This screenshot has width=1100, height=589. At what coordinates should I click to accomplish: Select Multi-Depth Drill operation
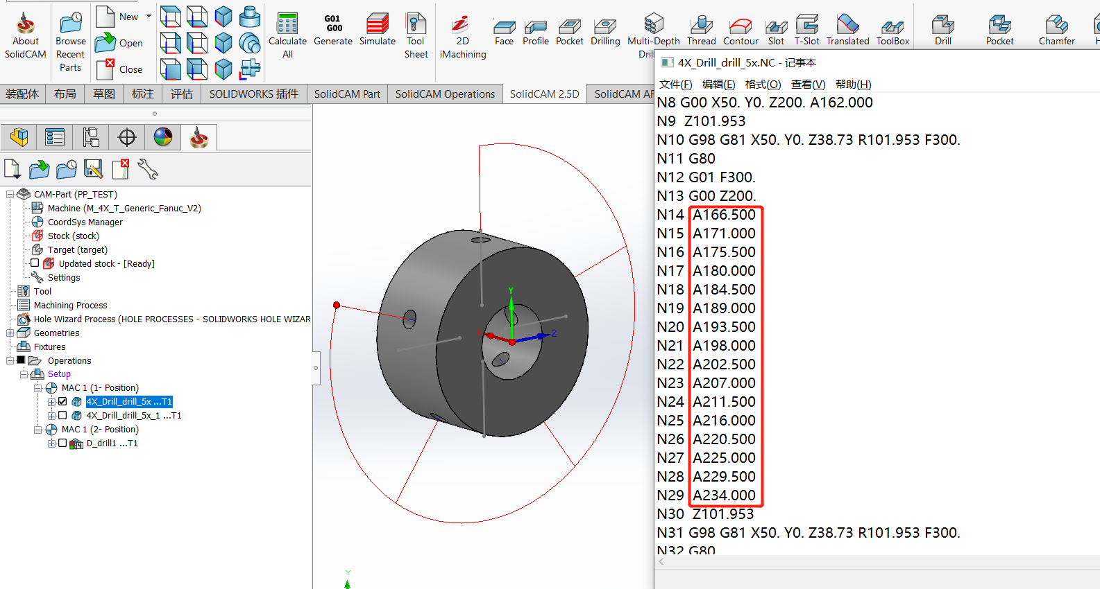coord(653,36)
